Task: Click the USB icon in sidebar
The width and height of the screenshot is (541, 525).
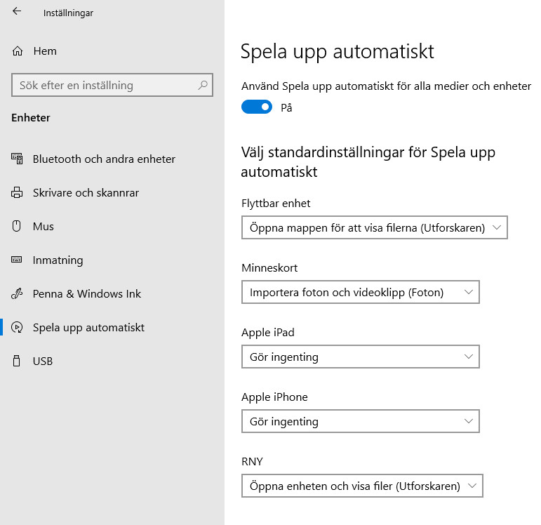Action: click(x=18, y=361)
